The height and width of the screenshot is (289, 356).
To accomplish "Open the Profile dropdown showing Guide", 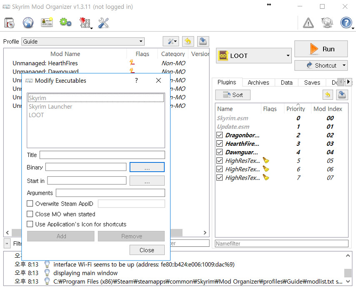I will pyautogui.click(x=83, y=41).
